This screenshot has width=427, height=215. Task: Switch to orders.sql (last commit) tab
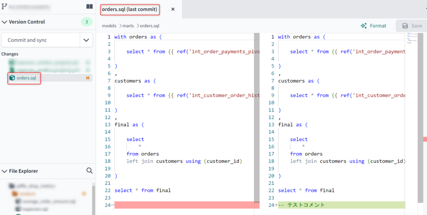coord(129,9)
